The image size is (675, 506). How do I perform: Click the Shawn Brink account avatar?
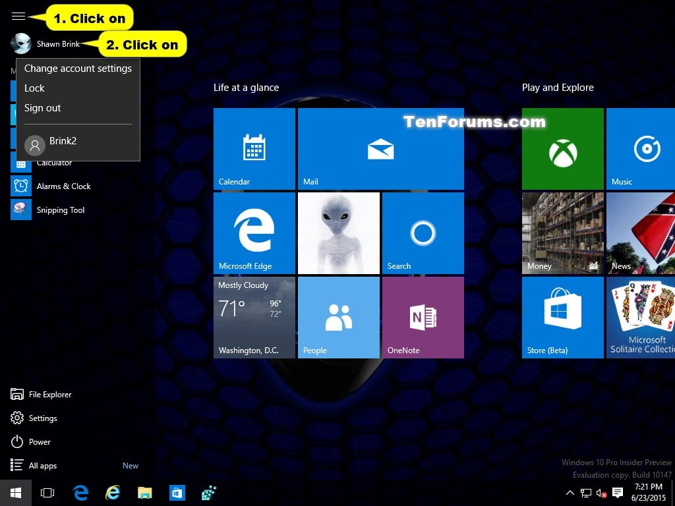point(20,43)
